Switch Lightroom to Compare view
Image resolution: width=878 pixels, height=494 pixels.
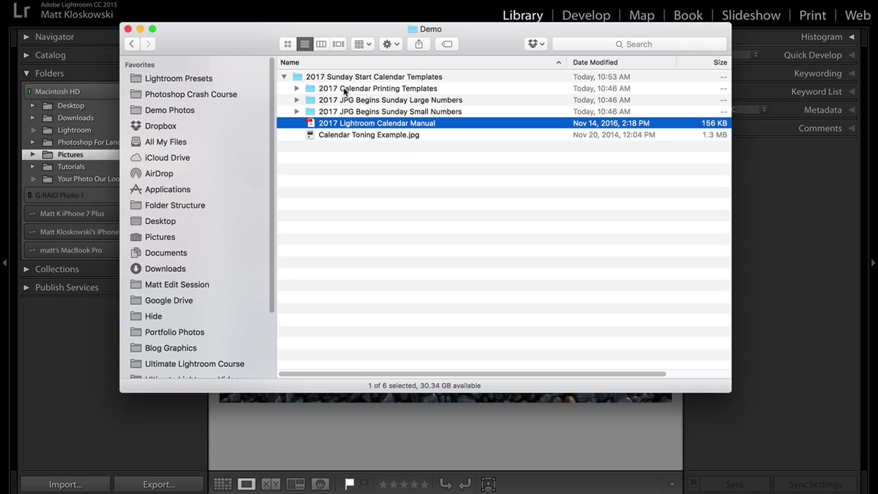pos(271,484)
